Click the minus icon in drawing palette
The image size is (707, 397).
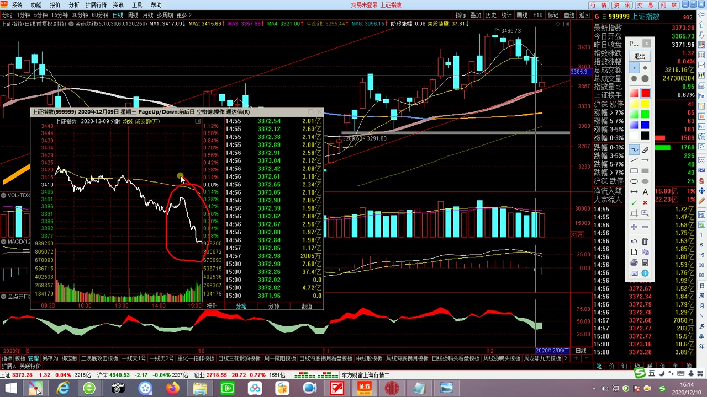(x=645, y=227)
